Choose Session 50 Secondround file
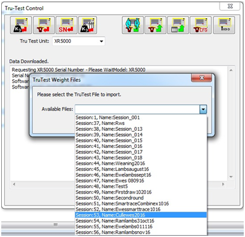This screenshot has height=237, width=245. (x=141, y=198)
